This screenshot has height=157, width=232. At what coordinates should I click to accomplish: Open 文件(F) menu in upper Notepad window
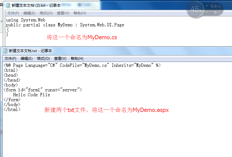pyautogui.click(x=13, y=13)
